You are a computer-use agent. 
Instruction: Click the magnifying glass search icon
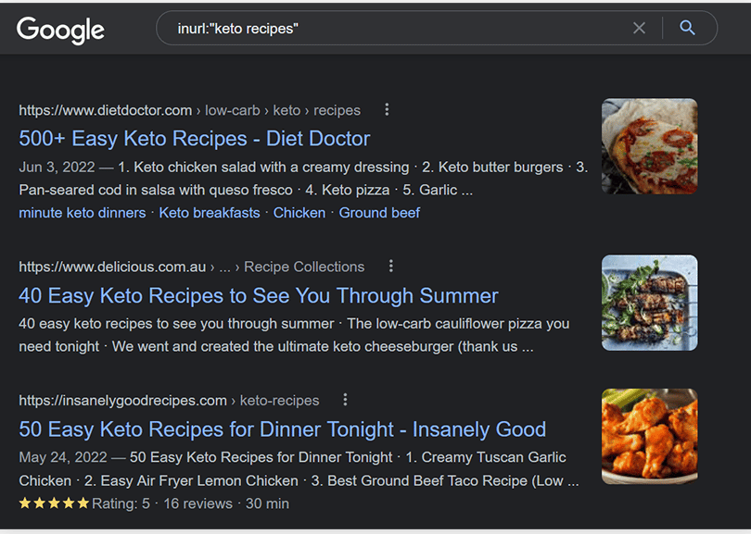click(687, 28)
